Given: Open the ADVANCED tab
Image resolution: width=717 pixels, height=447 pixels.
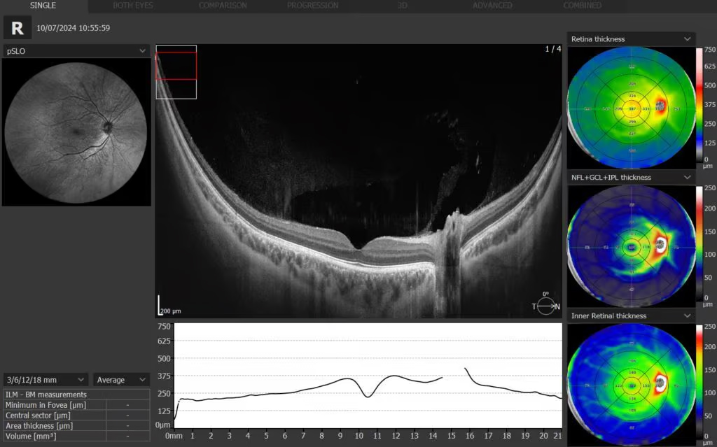Looking at the screenshot, I should [492, 6].
